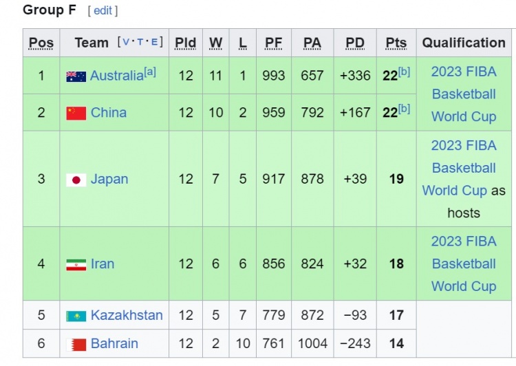Click the Pts column header
This screenshot has height=366, width=516.
click(396, 43)
